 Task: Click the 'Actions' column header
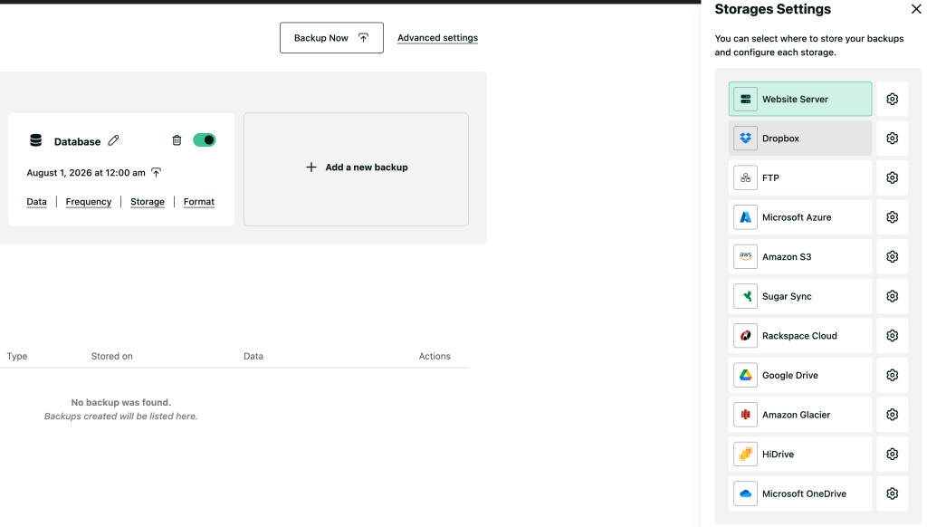click(x=435, y=356)
